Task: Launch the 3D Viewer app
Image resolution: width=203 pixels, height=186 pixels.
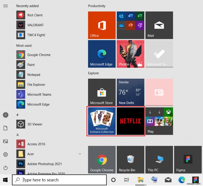Action: coord(35,124)
